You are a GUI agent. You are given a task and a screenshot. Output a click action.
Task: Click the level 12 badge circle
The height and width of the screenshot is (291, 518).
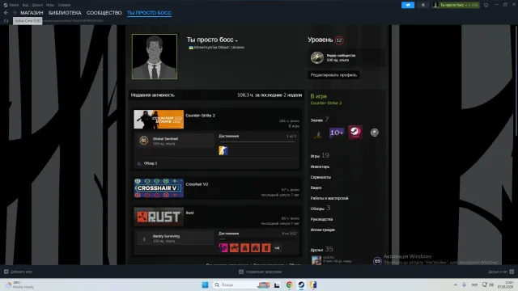339,40
